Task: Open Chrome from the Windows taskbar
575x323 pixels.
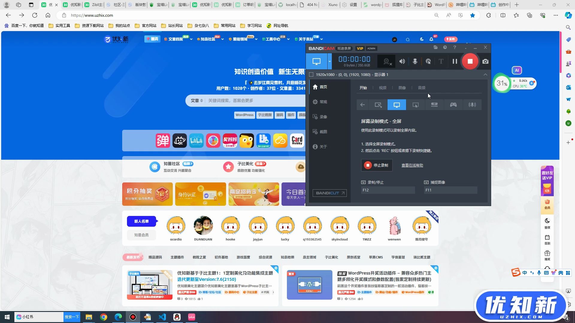Action: point(104,317)
